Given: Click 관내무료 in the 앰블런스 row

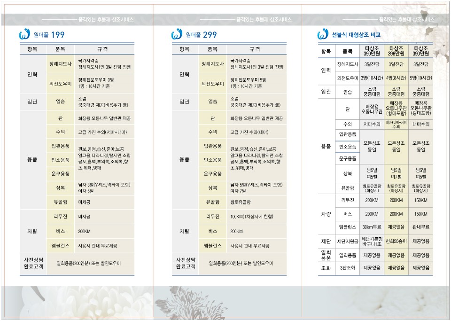Looking at the screenshot, I should (x=421, y=227).
